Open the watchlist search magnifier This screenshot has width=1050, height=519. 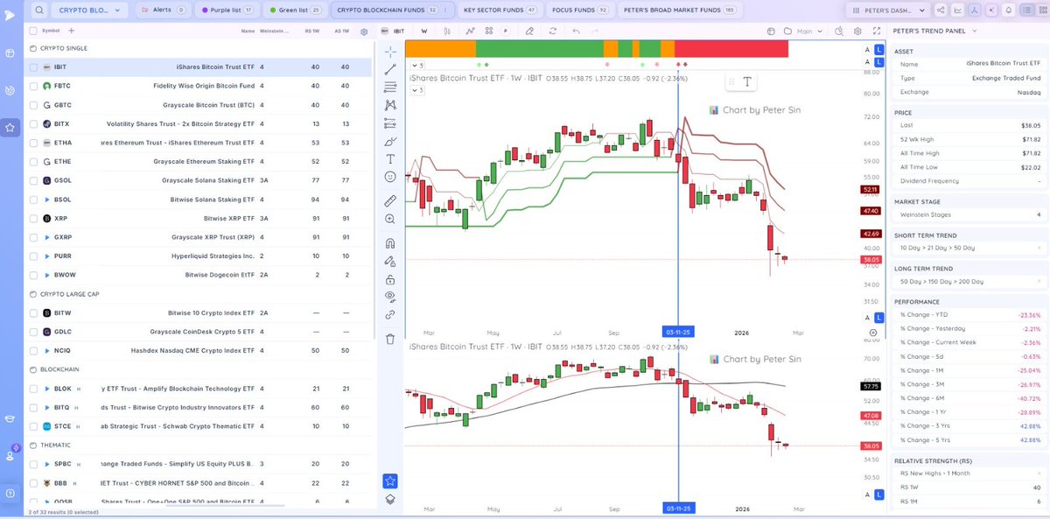pyautogui.click(x=40, y=10)
